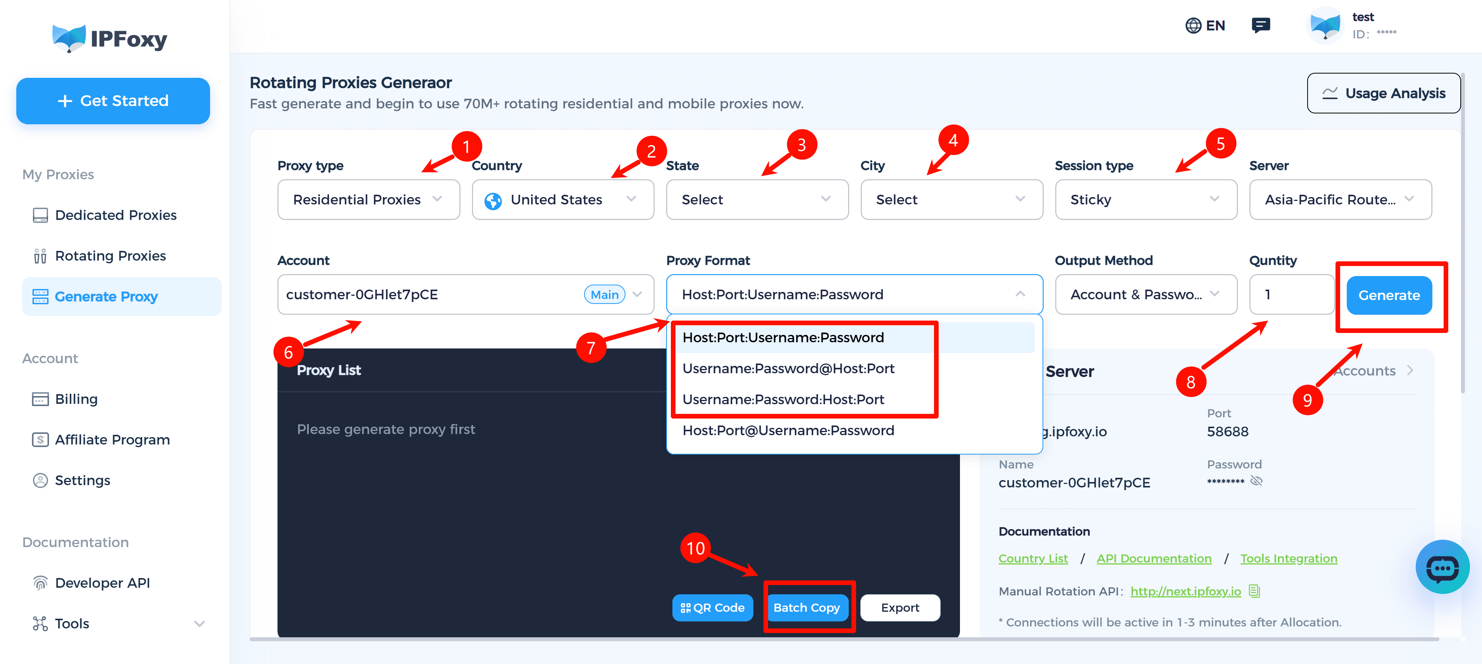Open the messages chat icon

1260,25
